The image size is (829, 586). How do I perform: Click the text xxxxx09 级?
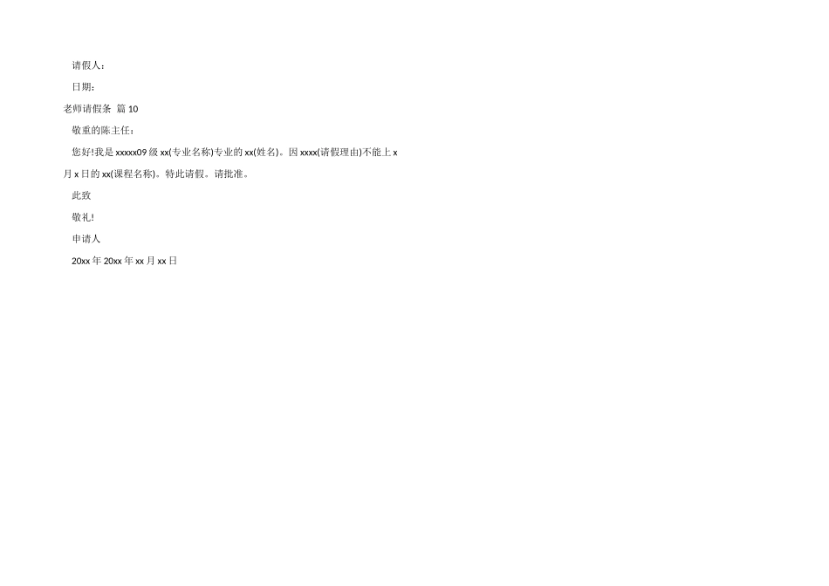(136, 153)
